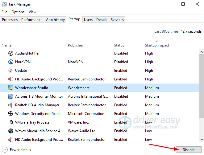The height and width of the screenshot is (155, 204).
Task: Click the colorful Update entry icon
Action: click(11, 71)
